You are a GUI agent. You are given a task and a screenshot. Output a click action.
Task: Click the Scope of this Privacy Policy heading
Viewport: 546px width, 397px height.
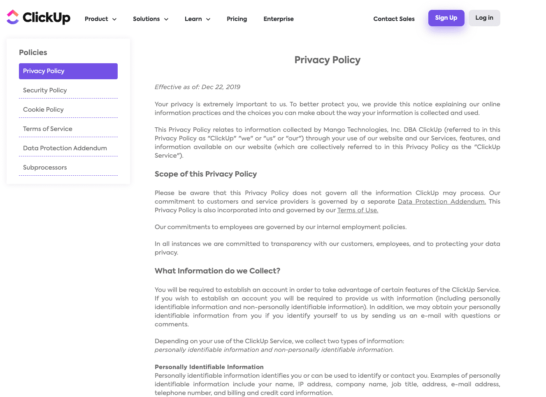click(x=206, y=174)
